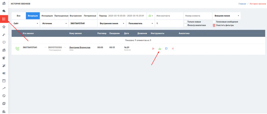The width and height of the screenshot is (267, 114).
Task: Click the star icon in the sidebar
Action: point(4,27)
